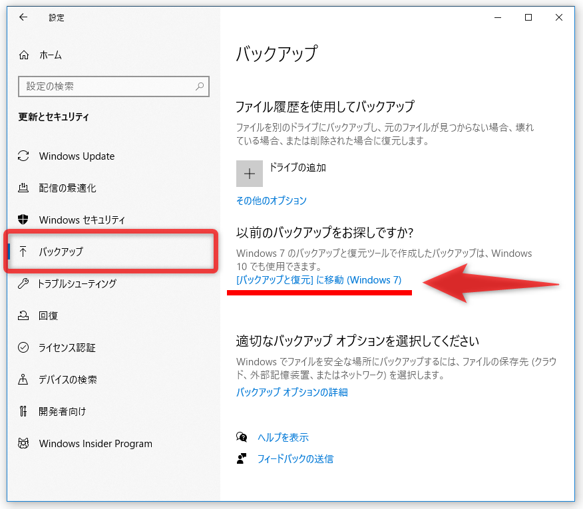Image resolution: width=583 pixels, height=509 pixels.
Task: Click the ドライブの追加 label
Action: pos(297,168)
